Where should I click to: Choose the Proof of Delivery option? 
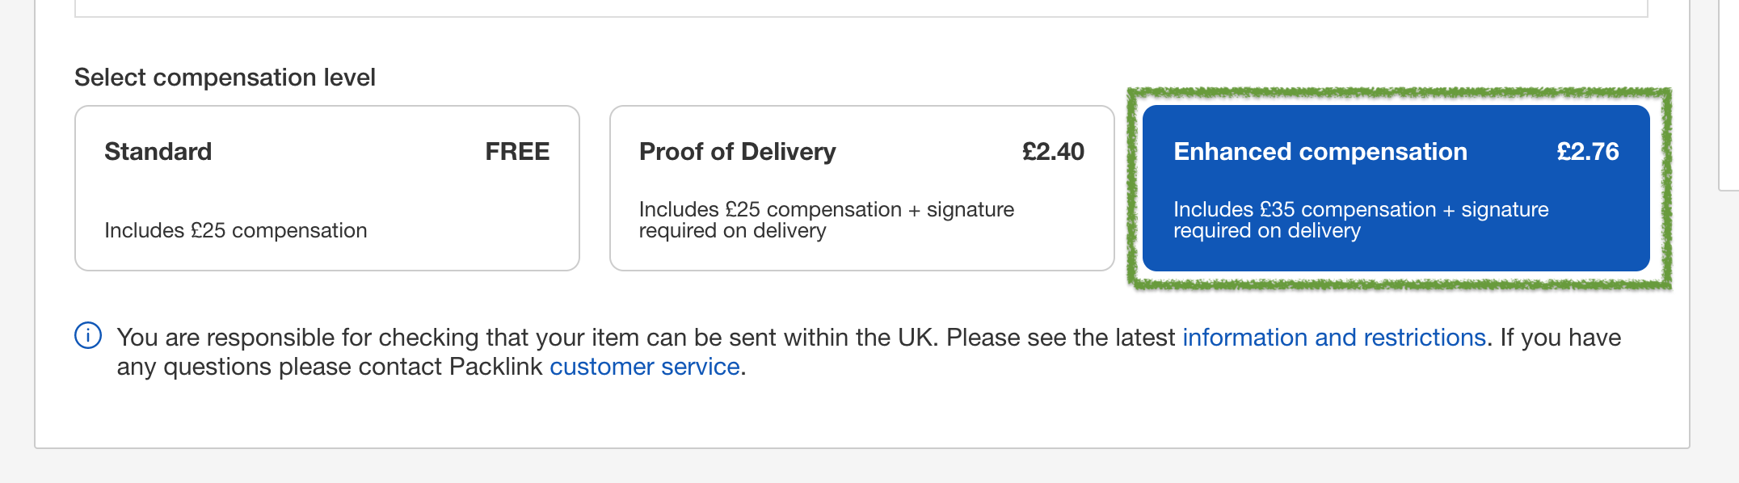pos(861,188)
